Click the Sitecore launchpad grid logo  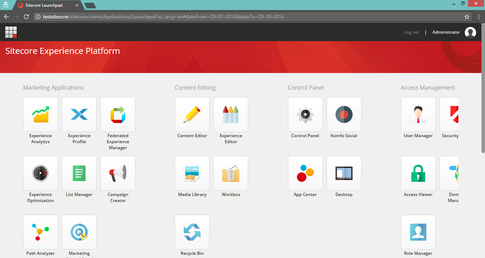11,32
